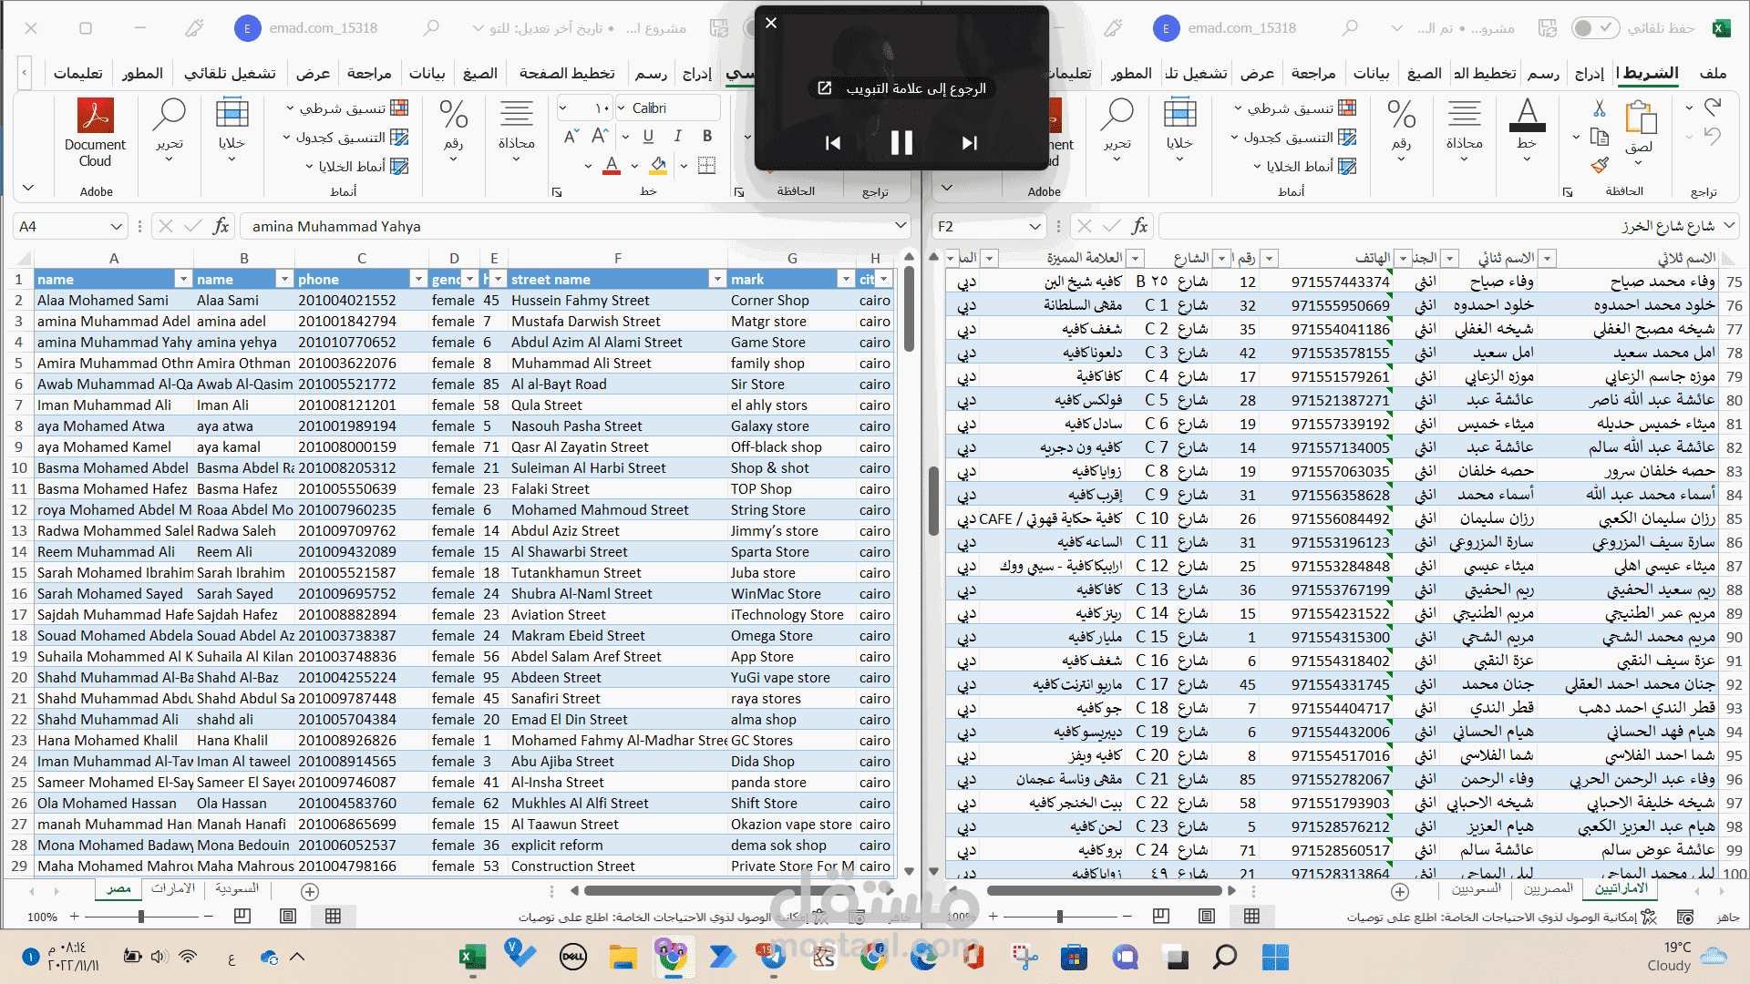The image size is (1750, 984).
Task: Click the Italic button in left ribbon
Action: pyautogui.click(x=677, y=136)
